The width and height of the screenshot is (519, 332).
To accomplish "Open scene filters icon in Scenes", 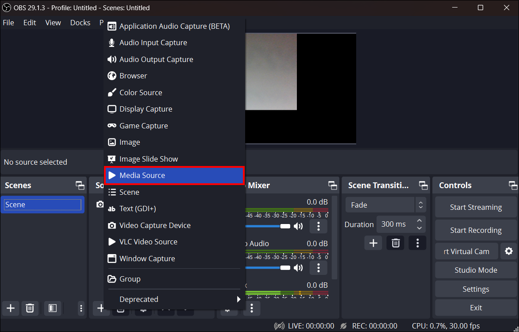I will (x=52, y=308).
